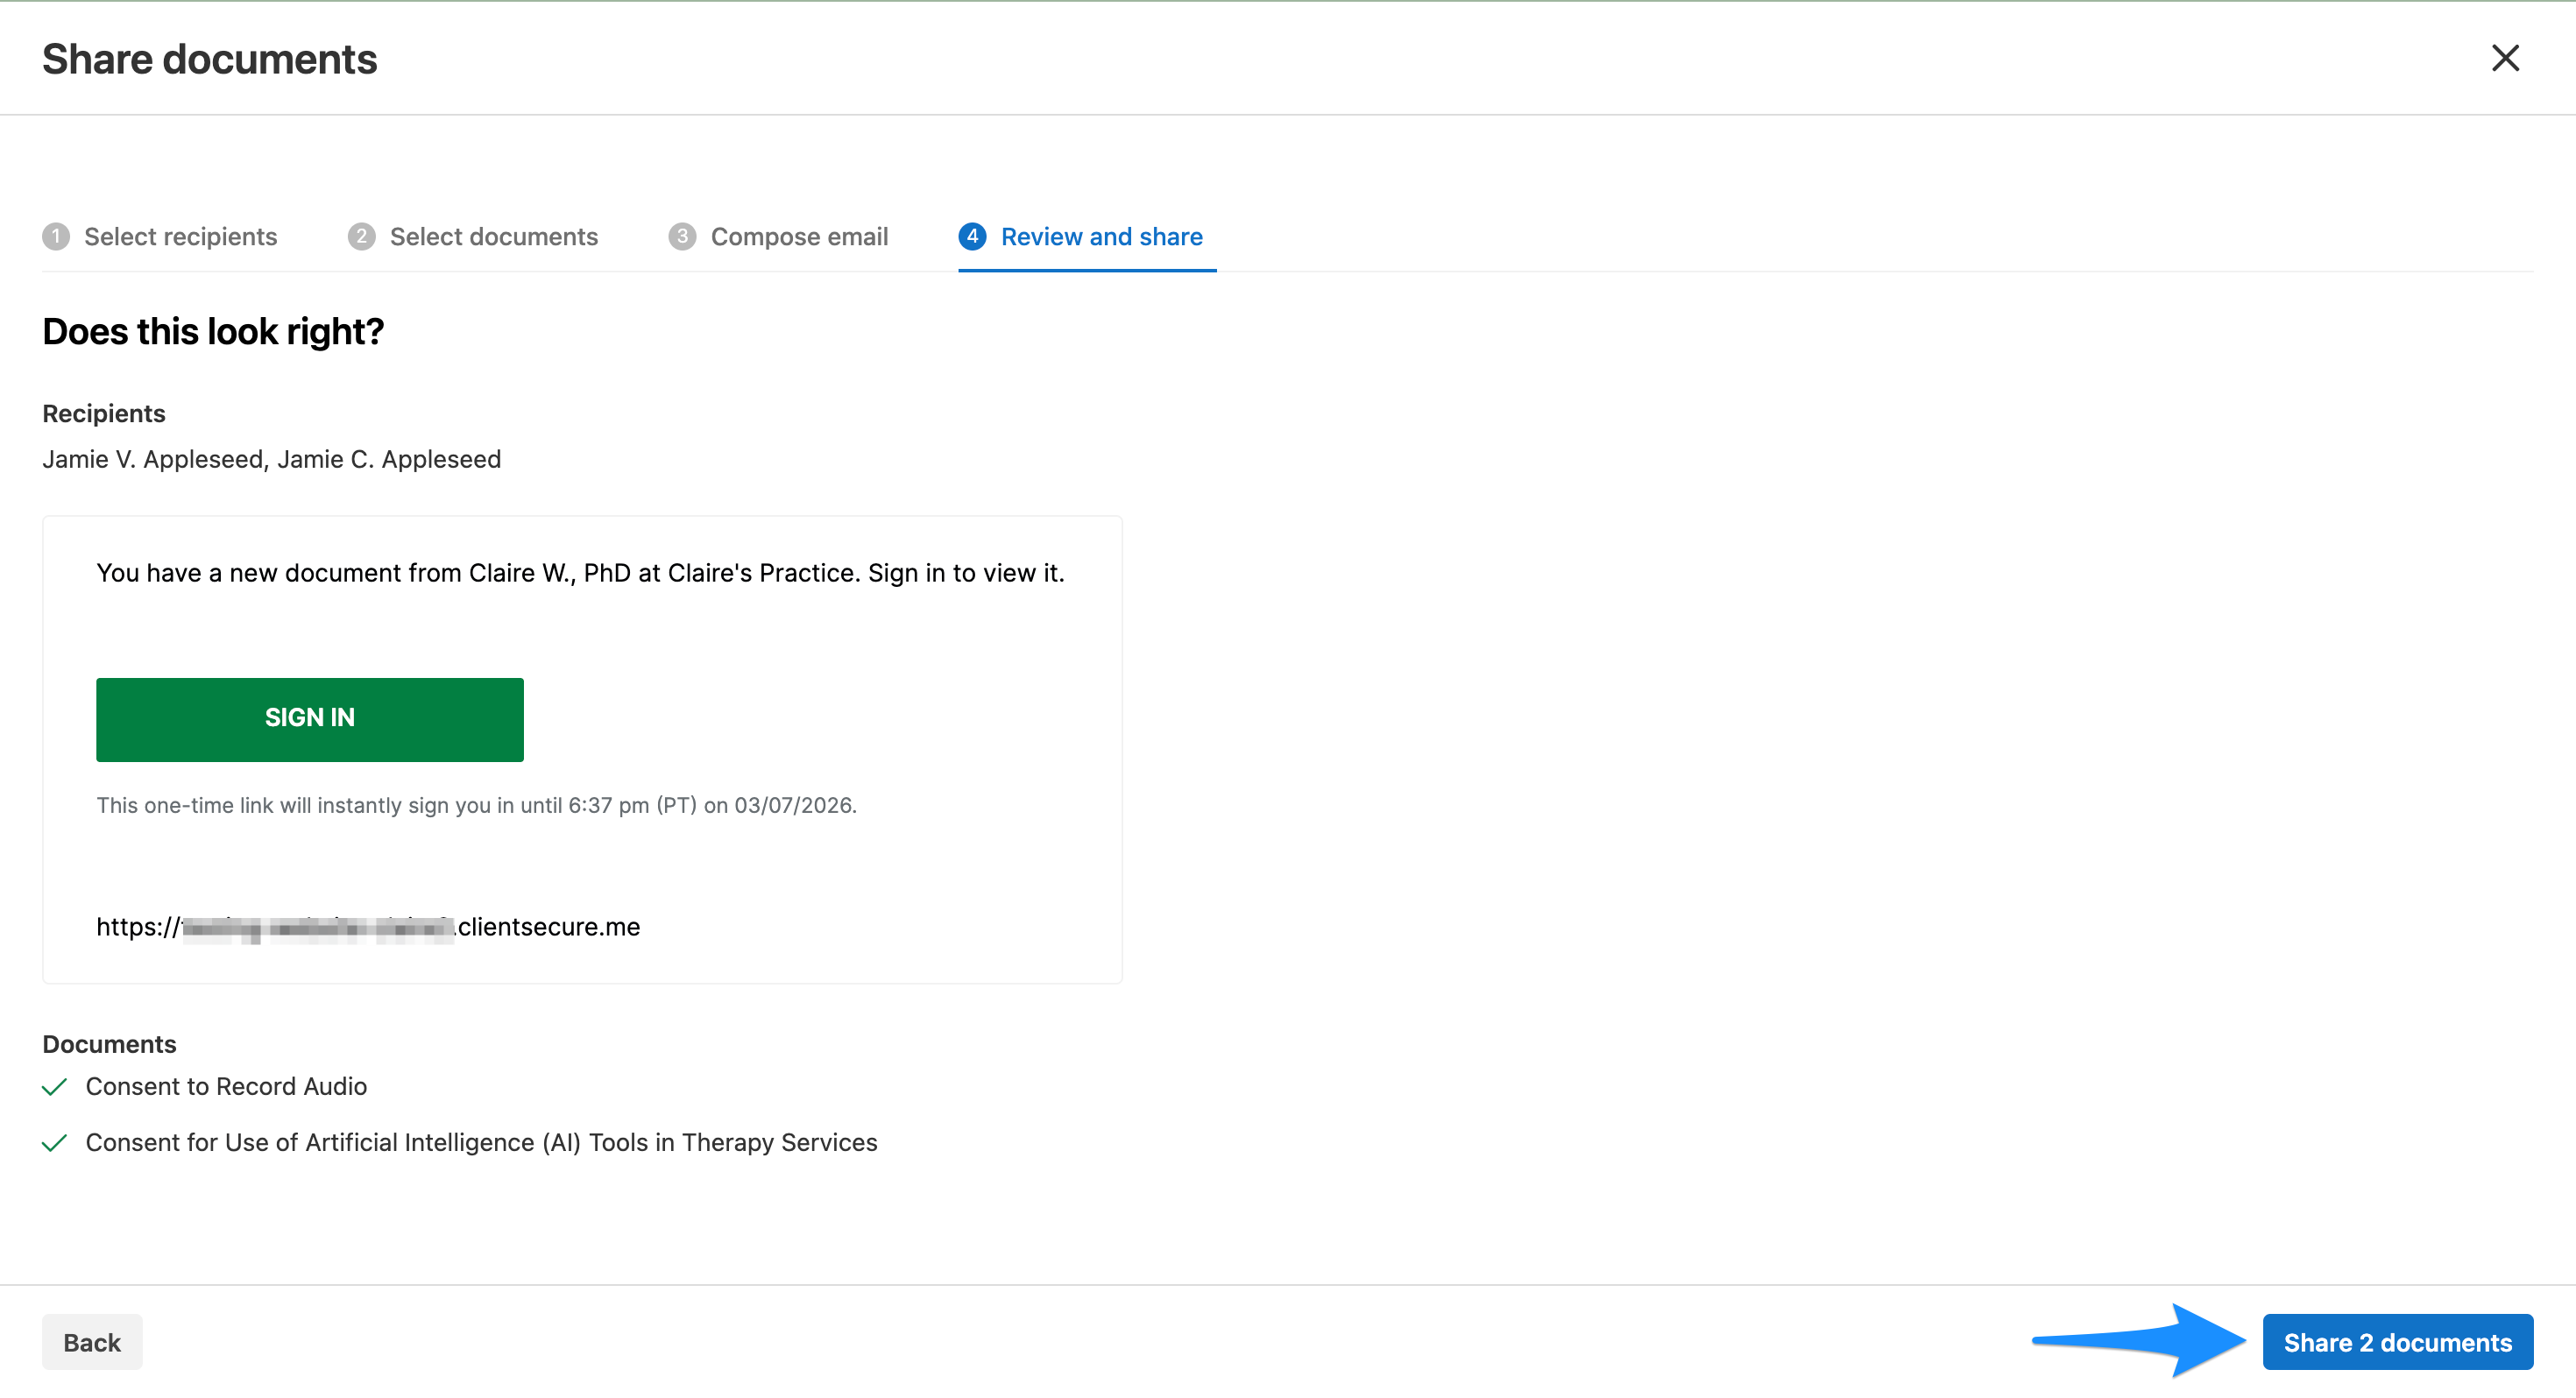Go back with the Back button
The image size is (2576, 1398).
pos(92,1342)
